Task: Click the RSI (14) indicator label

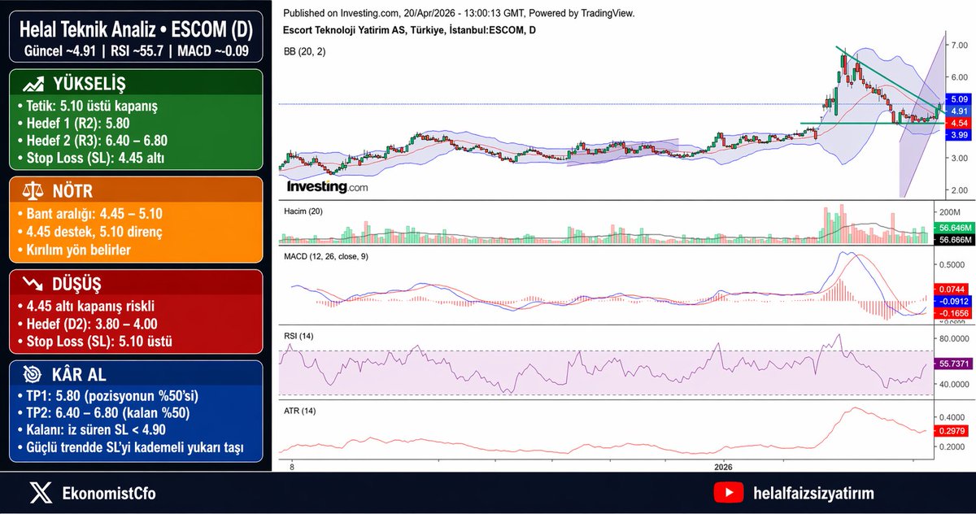Action: click(299, 336)
